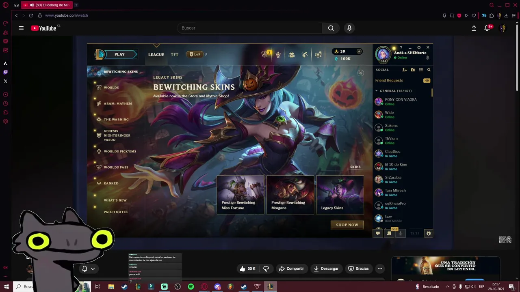Select THE WARNING in side menu
Viewport: 520px width, 292px height.
pyautogui.click(x=116, y=120)
